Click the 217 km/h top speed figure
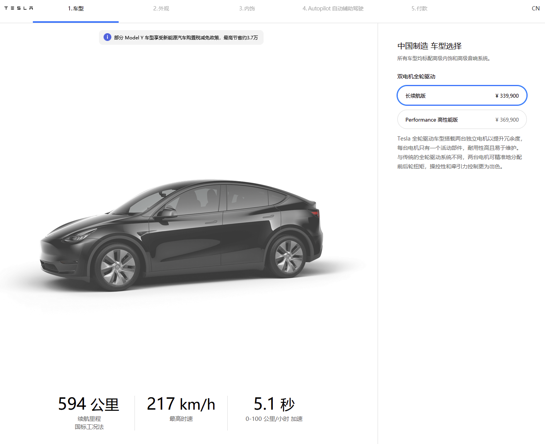The width and height of the screenshot is (545, 444). click(x=181, y=404)
